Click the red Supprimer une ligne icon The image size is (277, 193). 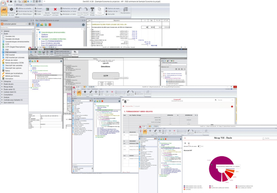(55, 9)
